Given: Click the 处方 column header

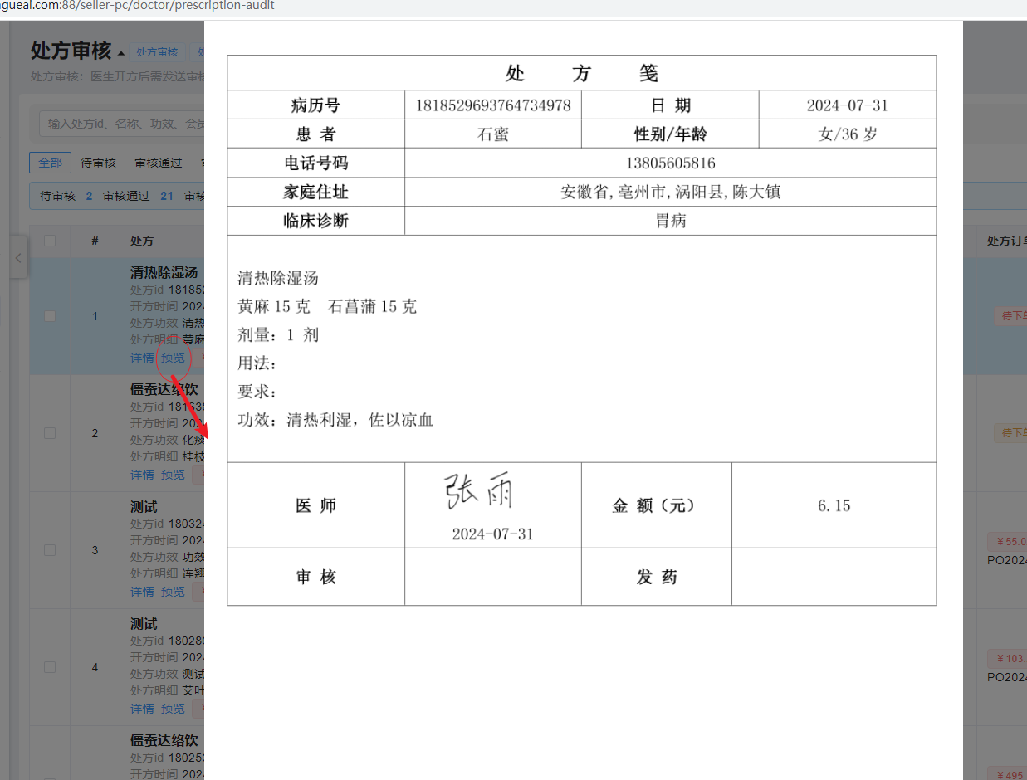Looking at the screenshot, I should coord(142,241).
